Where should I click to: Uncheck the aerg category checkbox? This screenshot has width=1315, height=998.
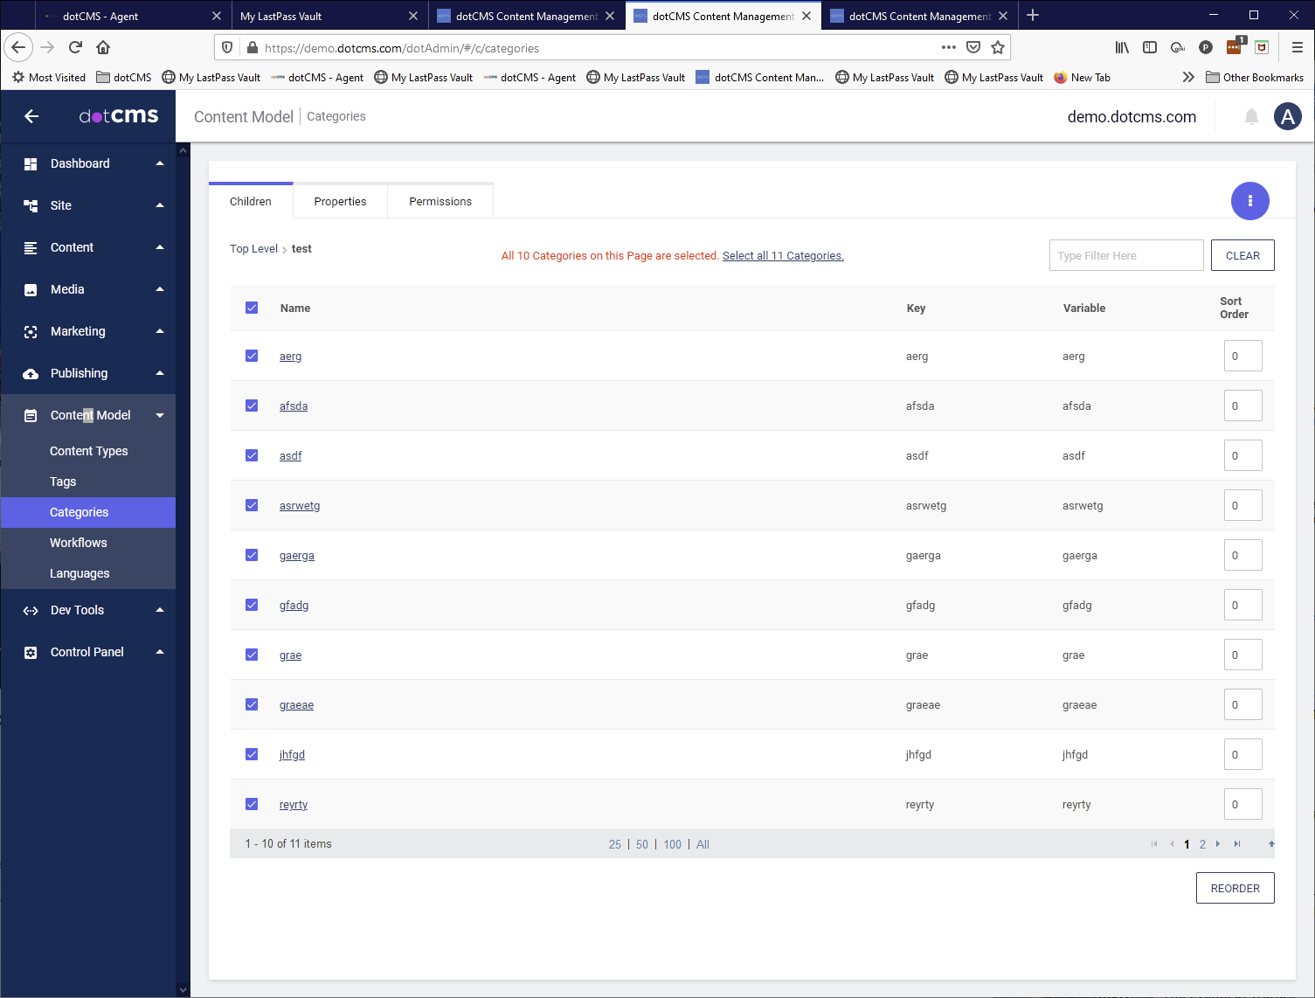[252, 356]
